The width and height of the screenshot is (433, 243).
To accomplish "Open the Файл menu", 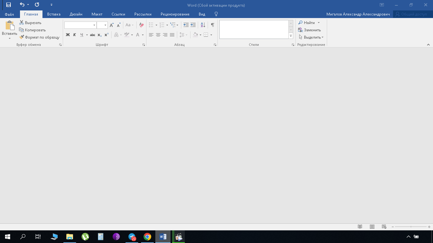I will pos(9,14).
